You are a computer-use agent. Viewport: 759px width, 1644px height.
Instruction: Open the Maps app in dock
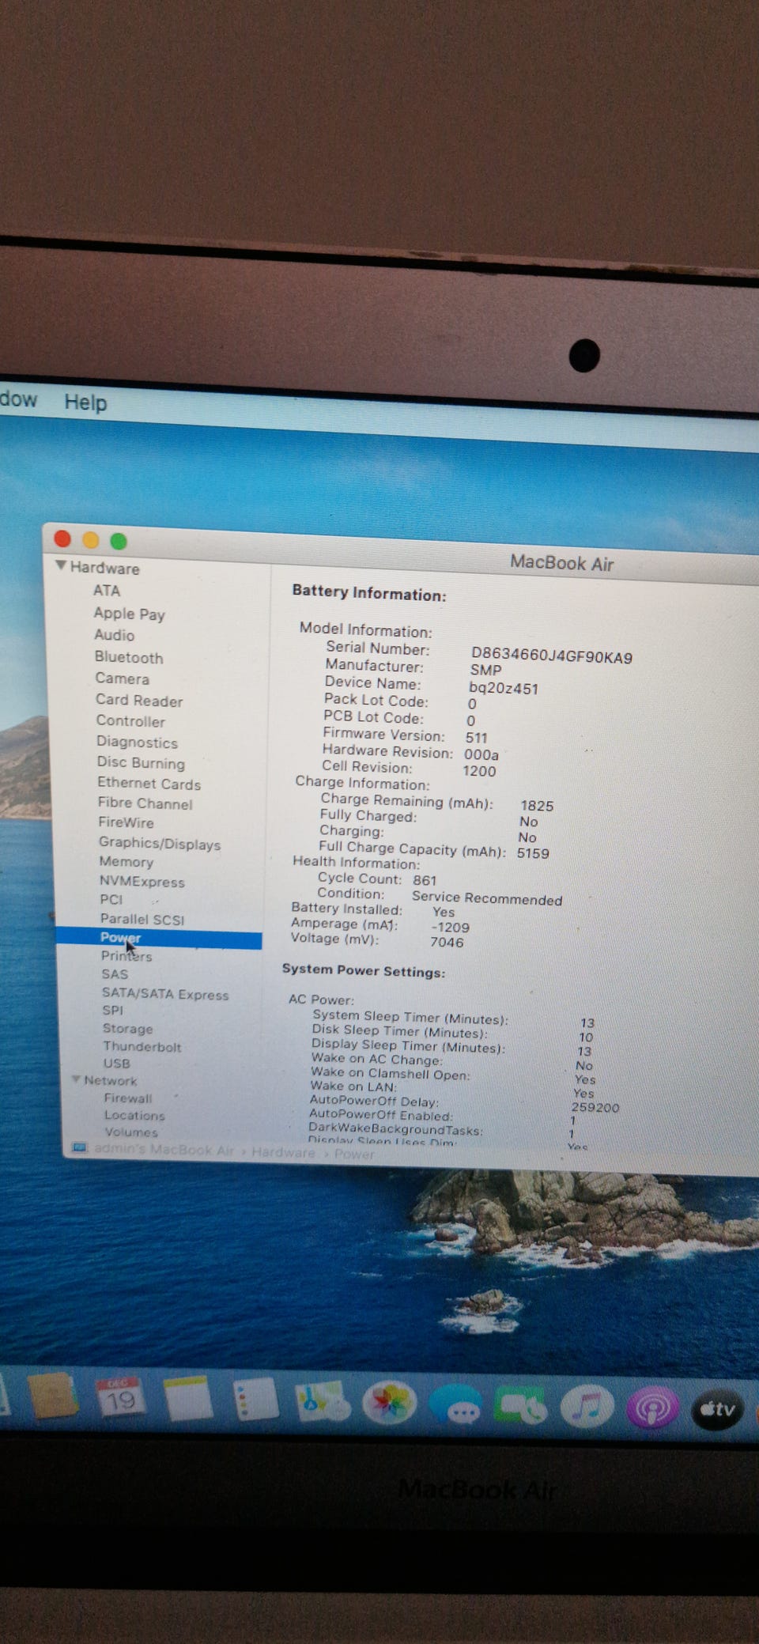tap(322, 1402)
